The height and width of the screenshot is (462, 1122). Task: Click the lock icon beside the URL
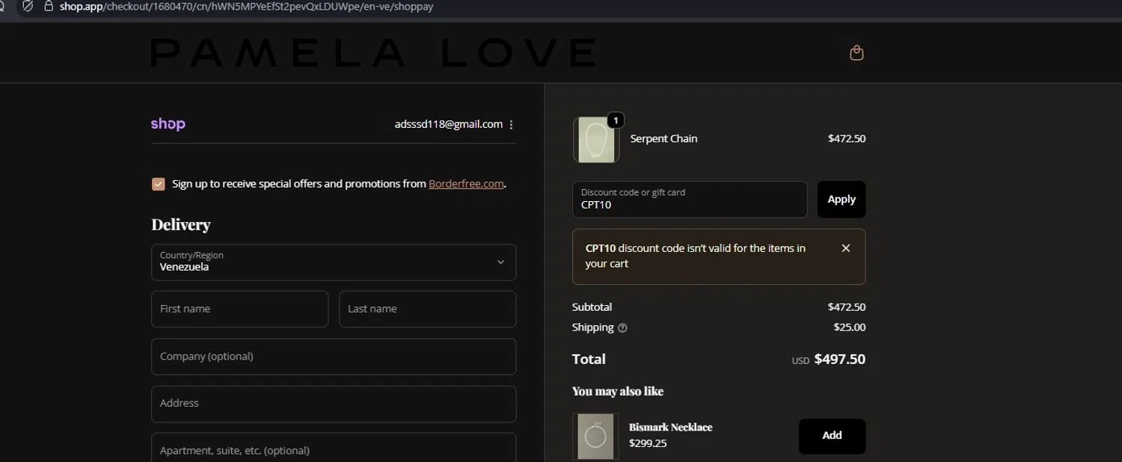tap(49, 7)
